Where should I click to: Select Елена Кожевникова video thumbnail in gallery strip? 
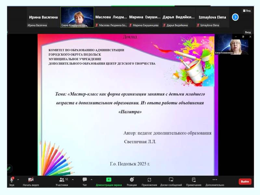(77, 17)
